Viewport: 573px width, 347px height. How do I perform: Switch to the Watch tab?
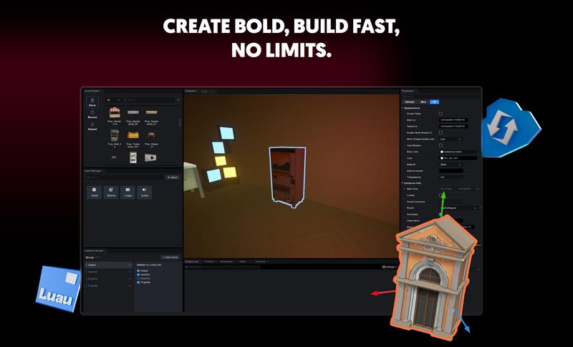244,262
